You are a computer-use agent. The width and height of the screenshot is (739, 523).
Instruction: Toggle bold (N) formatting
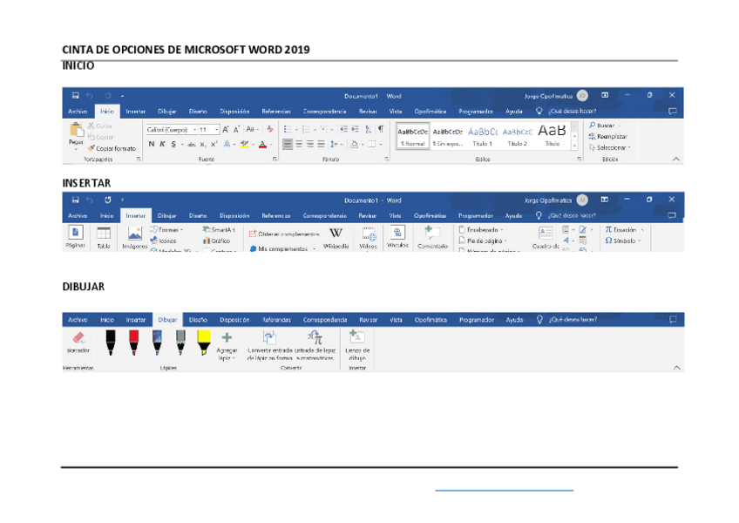click(151, 144)
